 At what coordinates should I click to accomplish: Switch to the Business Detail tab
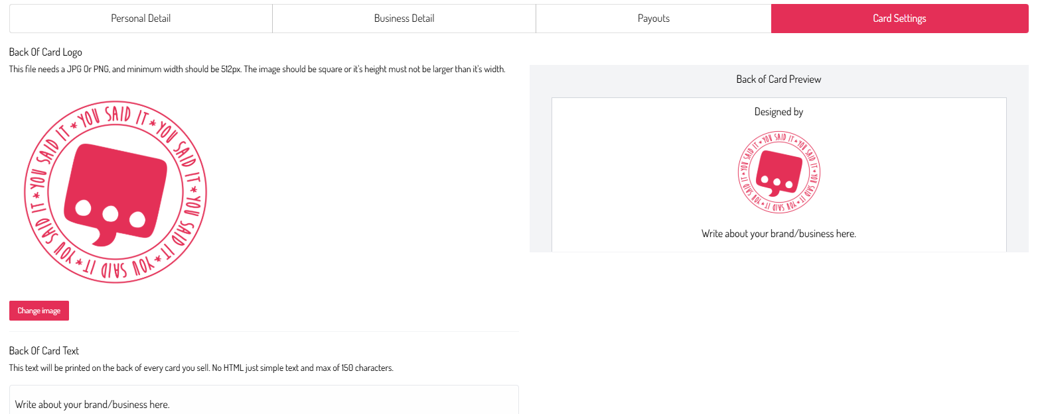pyautogui.click(x=404, y=19)
